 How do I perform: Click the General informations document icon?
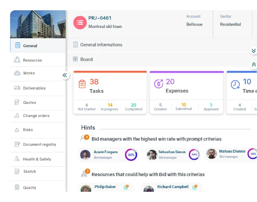(x=76, y=45)
